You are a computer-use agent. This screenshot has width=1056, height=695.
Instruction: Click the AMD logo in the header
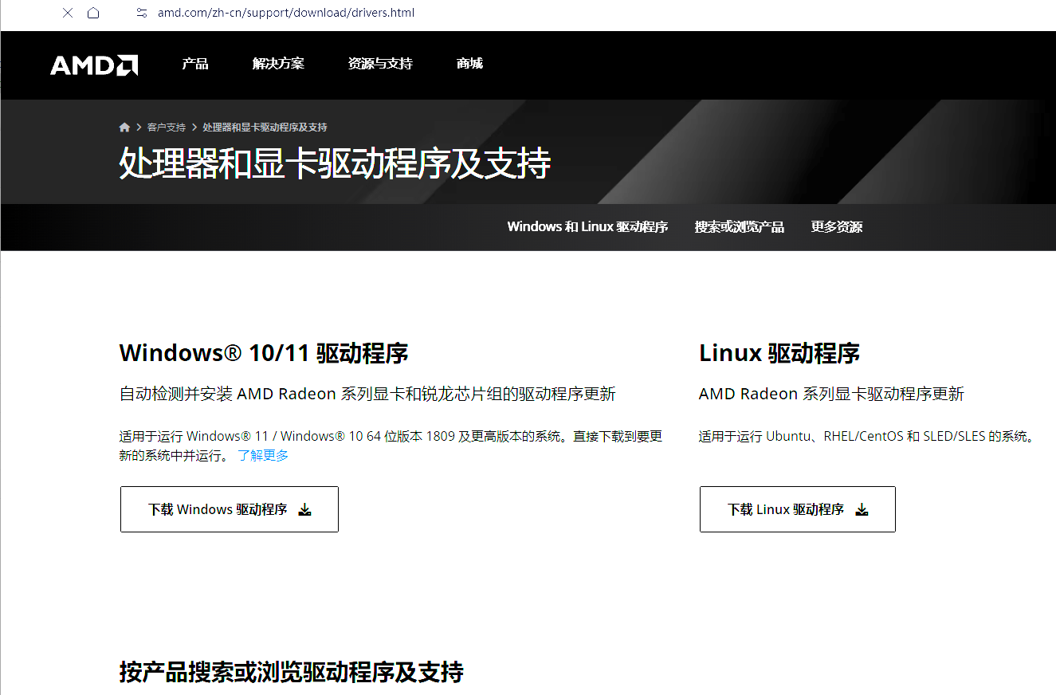[x=94, y=65]
